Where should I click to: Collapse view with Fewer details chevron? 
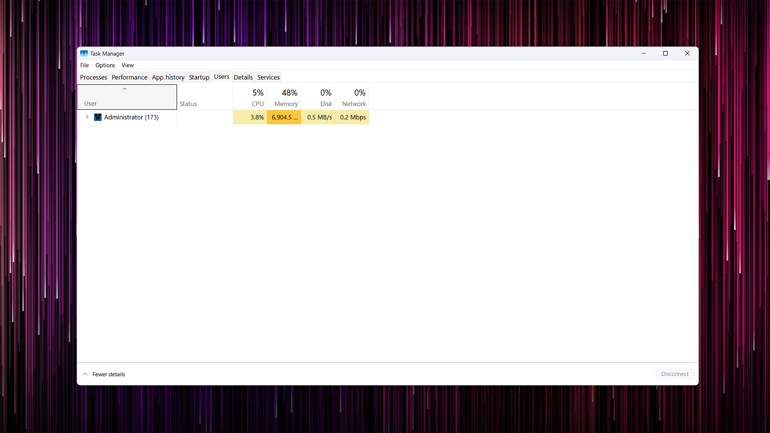click(85, 374)
